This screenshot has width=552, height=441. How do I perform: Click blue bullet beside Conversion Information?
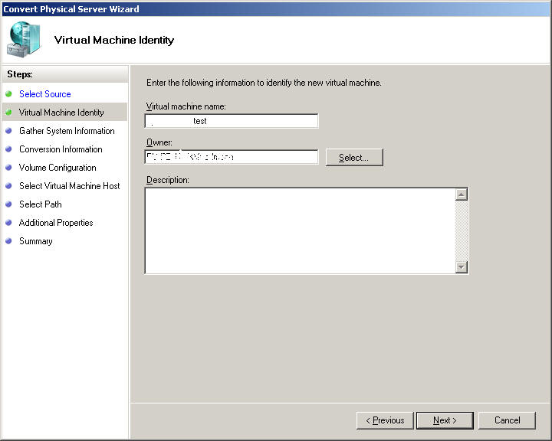point(9,149)
